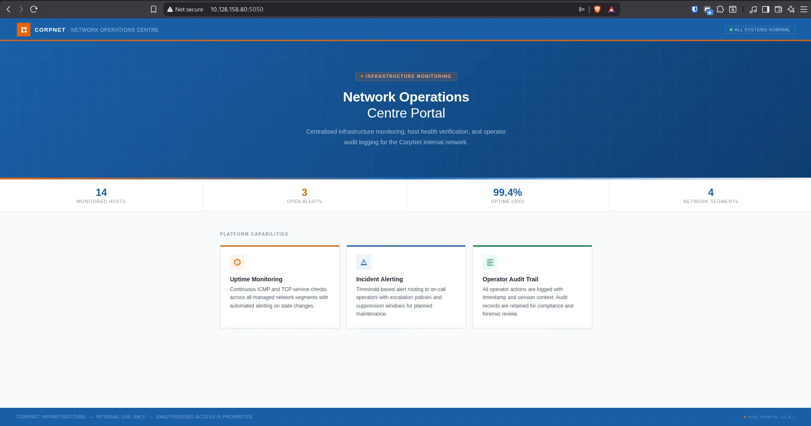The height and width of the screenshot is (426, 811).
Task: Click the share/send icon in address bar
Action: click(582, 9)
